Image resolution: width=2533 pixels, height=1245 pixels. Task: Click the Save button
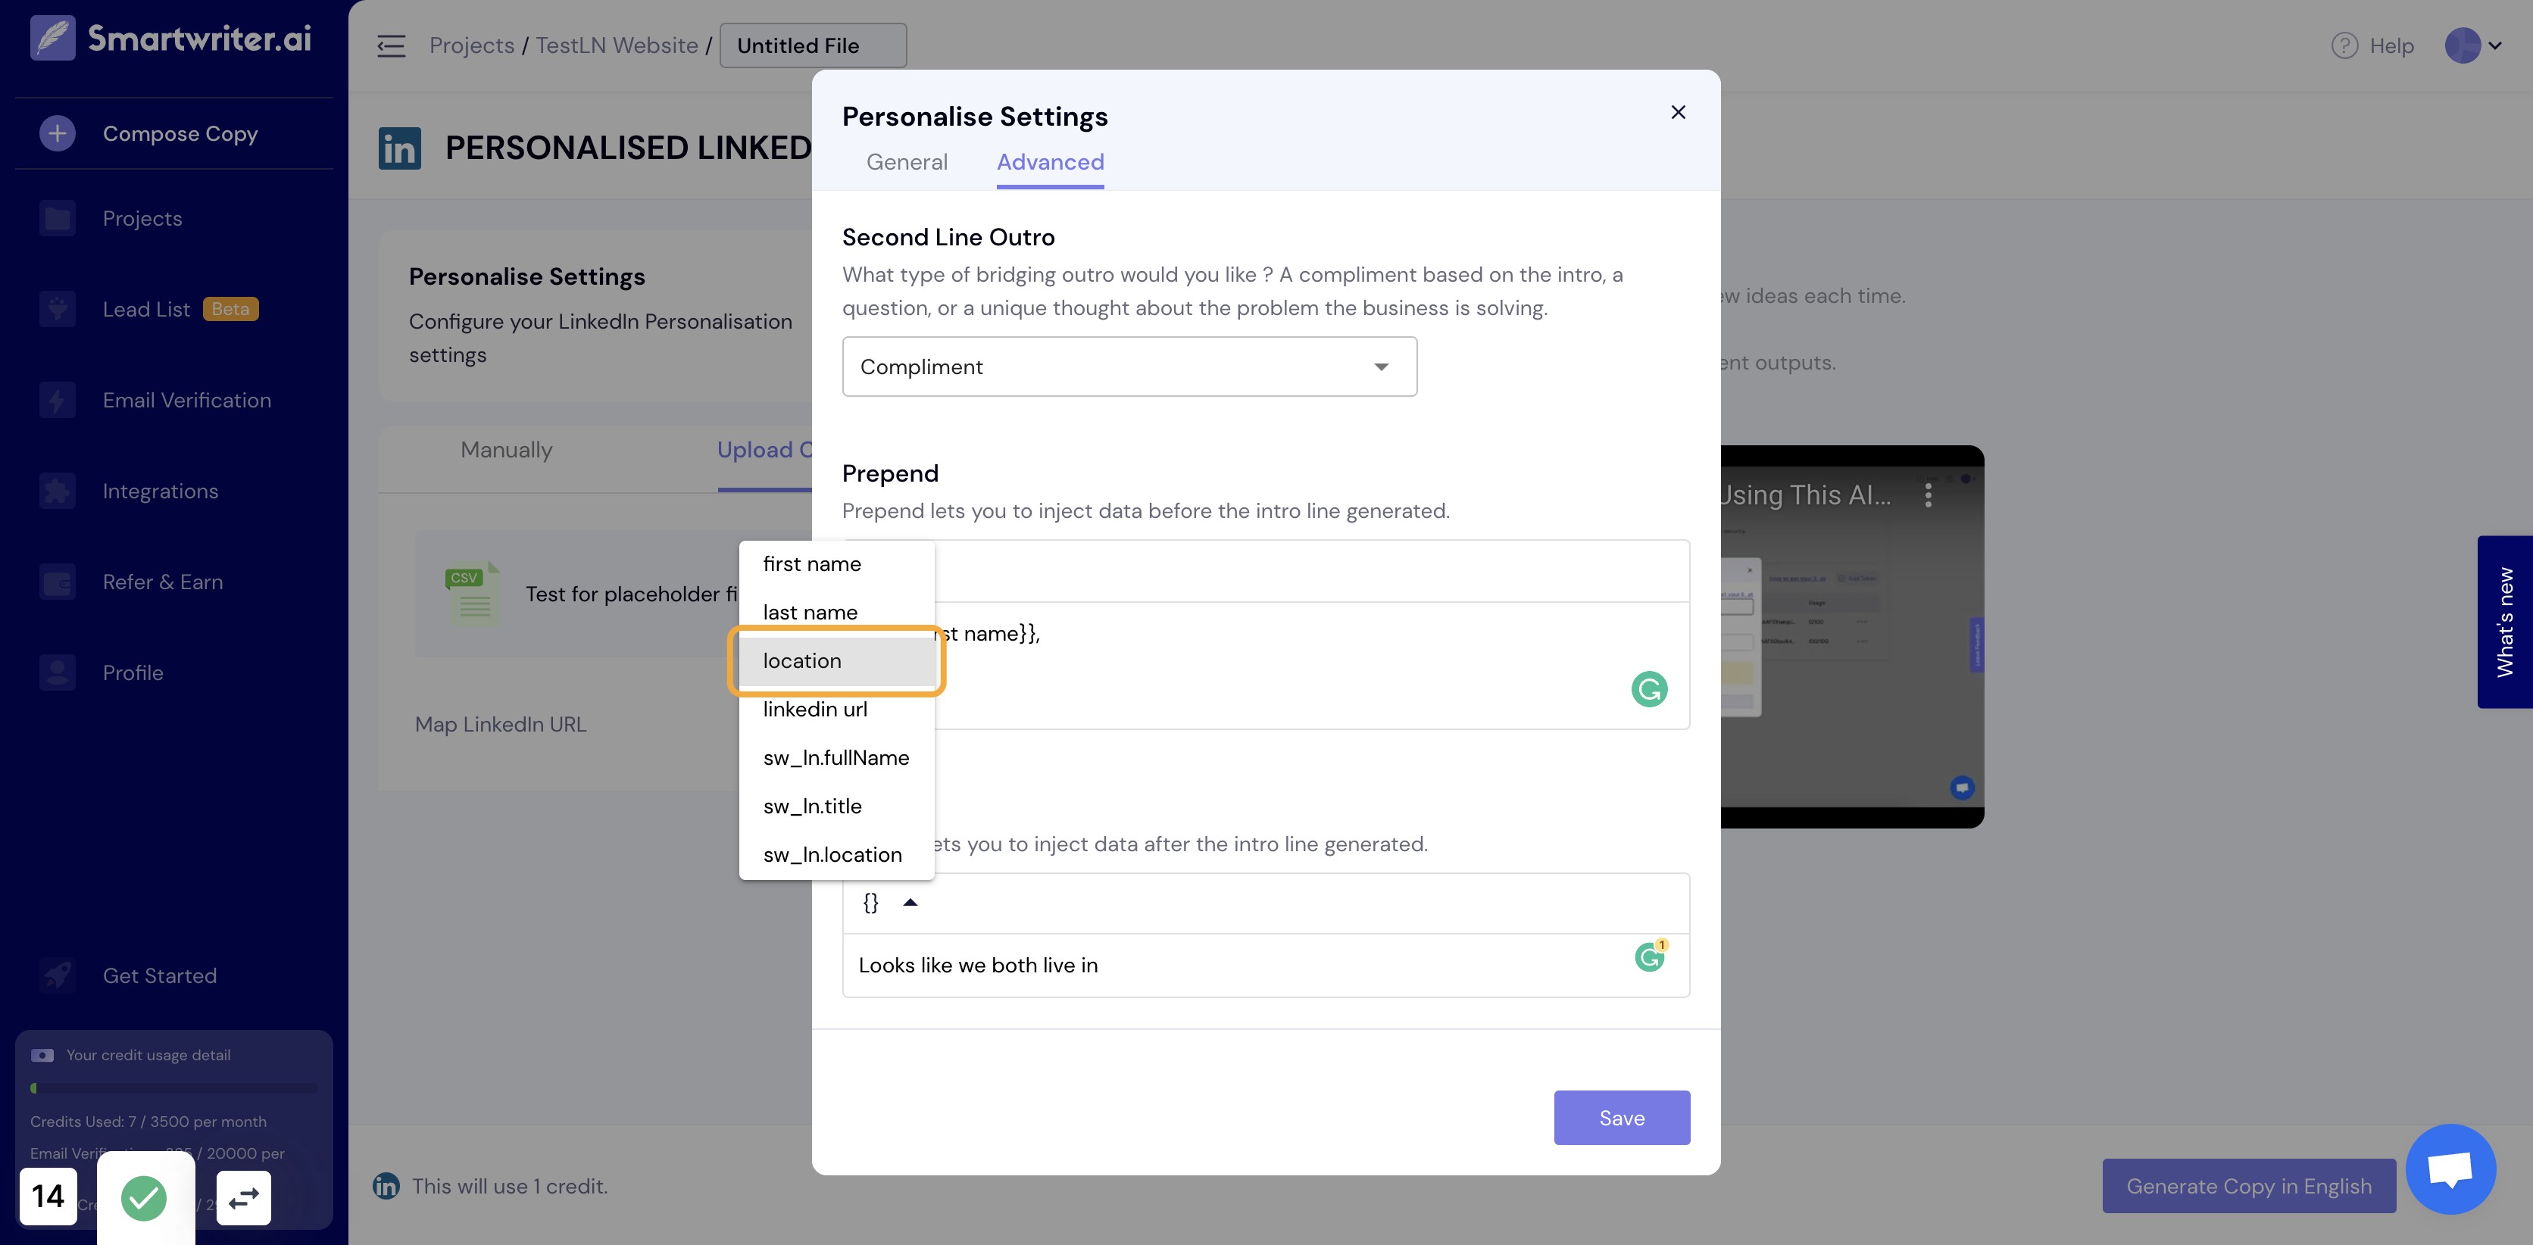click(1622, 1117)
